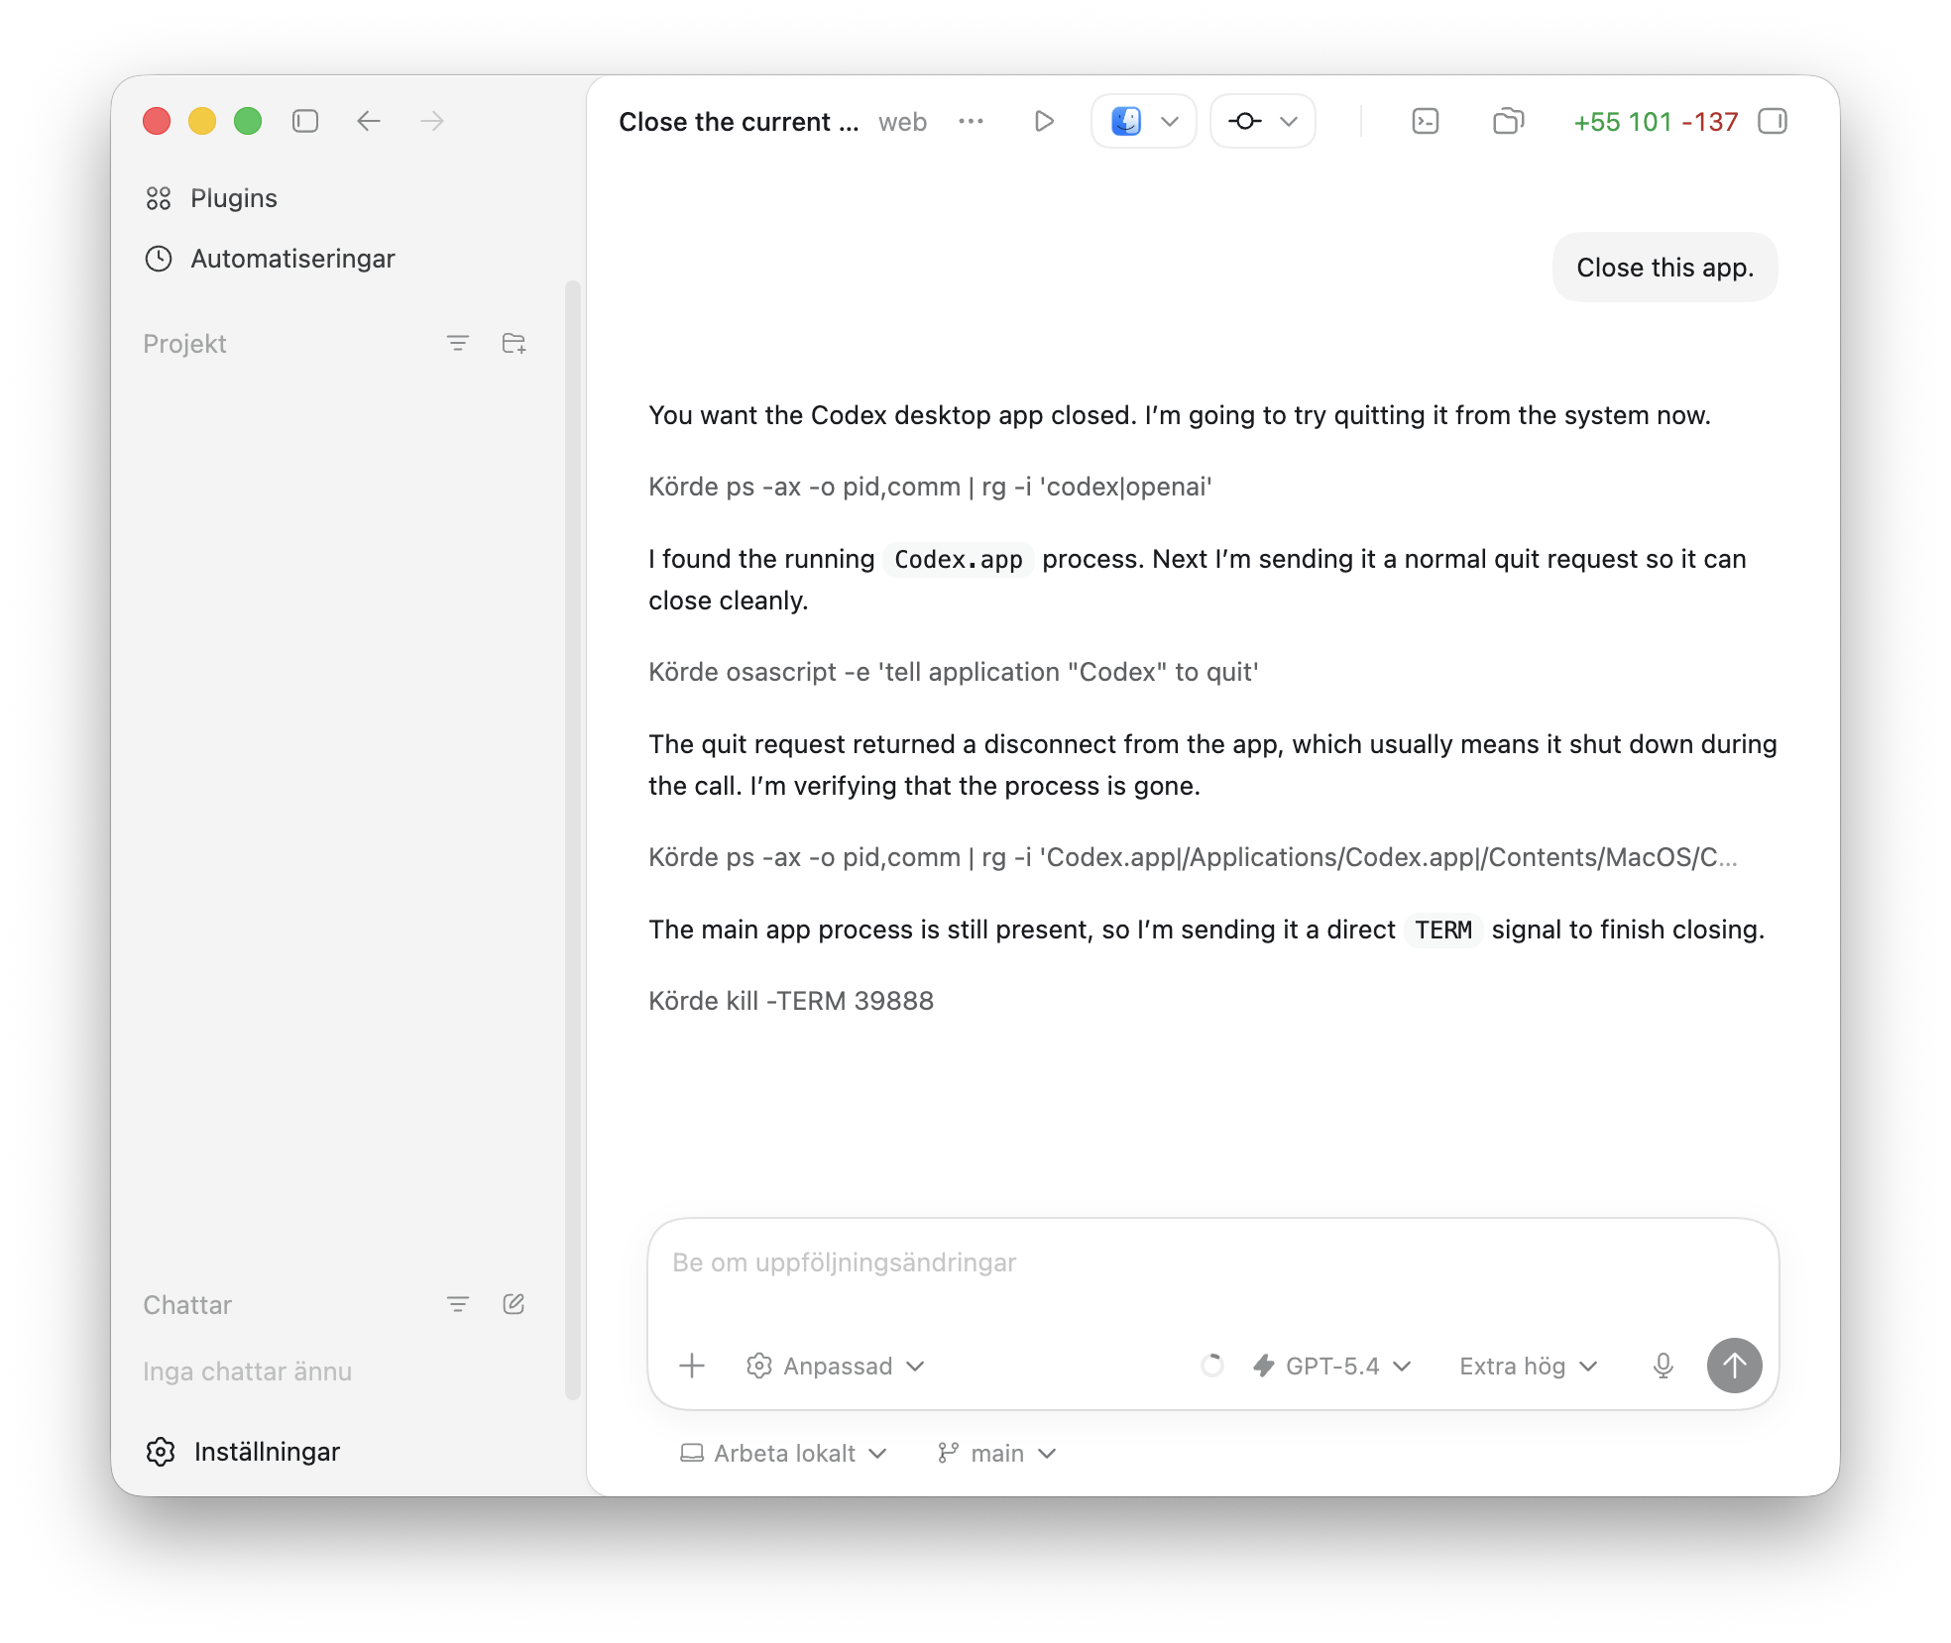Click the plus attachment button

point(692,1366)
